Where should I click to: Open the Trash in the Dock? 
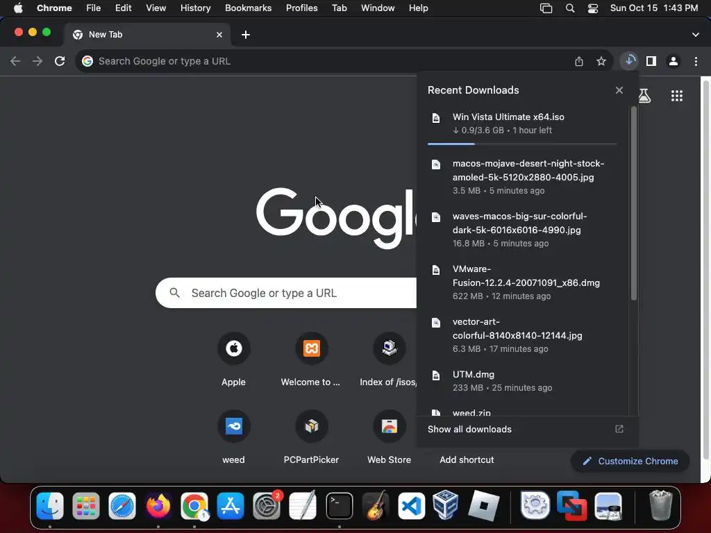660,505
